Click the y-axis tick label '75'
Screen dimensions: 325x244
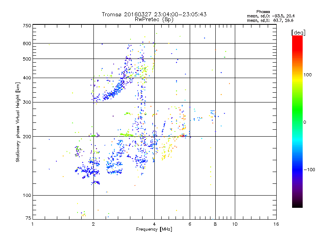pyautogui.click(x=28, y=218)
